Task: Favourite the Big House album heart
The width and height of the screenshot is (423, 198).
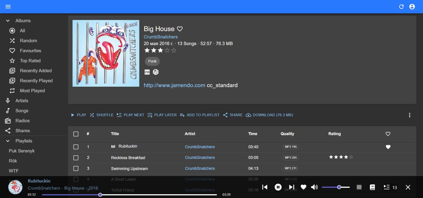Action: point(180,29)
